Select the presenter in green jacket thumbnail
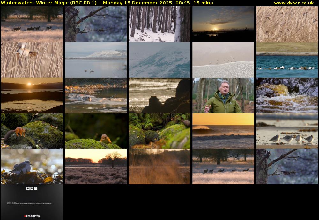 [223, 95]
